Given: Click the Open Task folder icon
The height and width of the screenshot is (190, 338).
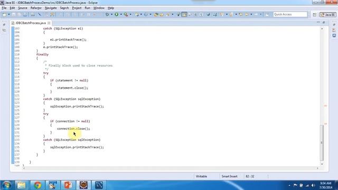Looking at the screenshot, I should pyautogui.click(x=162, y=14).
